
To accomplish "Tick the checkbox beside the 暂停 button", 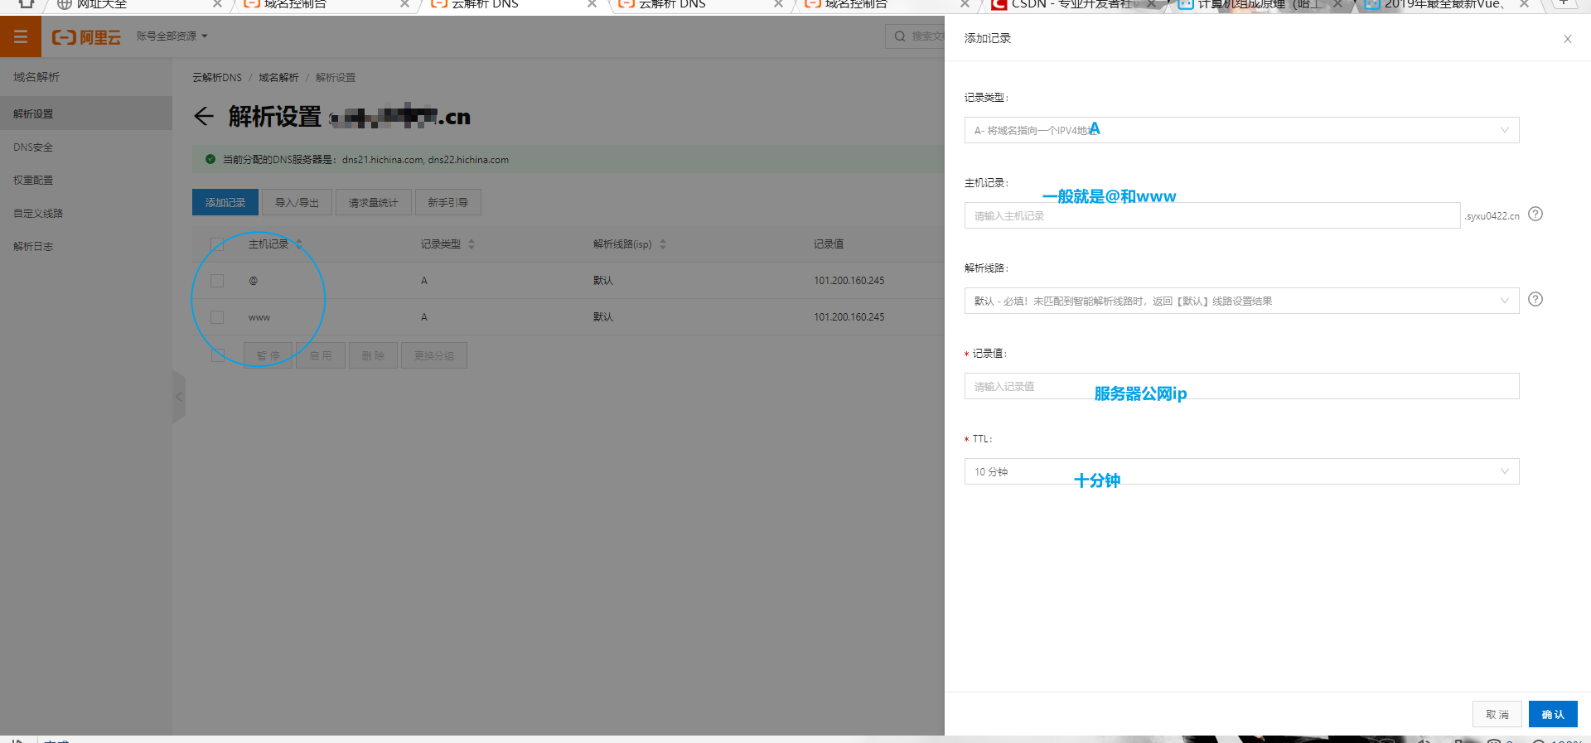I will [x=218, y=355].
